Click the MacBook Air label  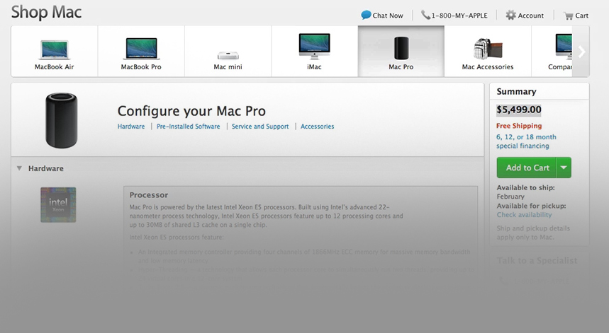(x=55, y=66)
